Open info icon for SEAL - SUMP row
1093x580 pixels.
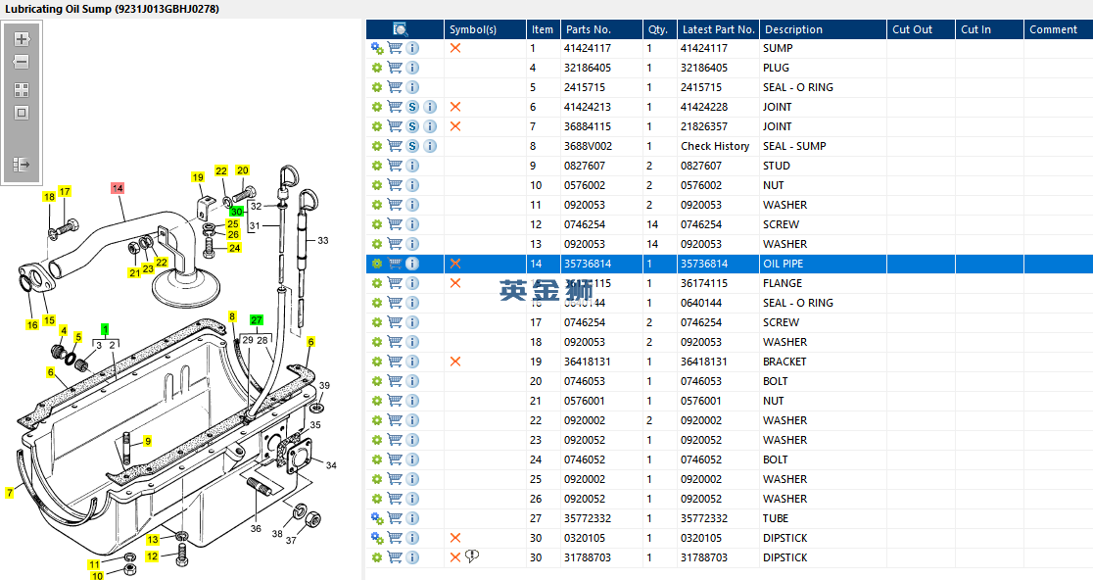pos(430,146)
